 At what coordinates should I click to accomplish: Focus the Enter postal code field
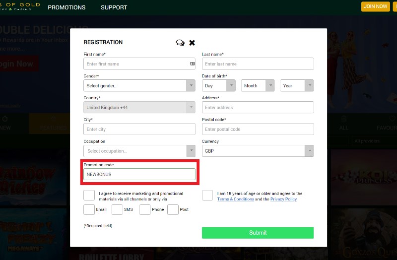pos(258,129)
